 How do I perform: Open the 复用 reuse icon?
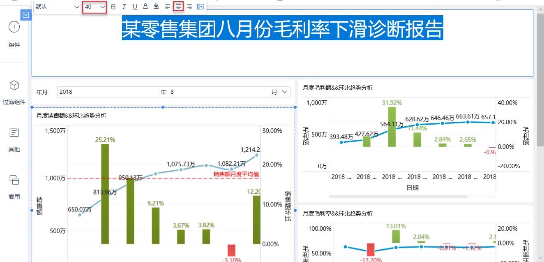tap(14, 180)
